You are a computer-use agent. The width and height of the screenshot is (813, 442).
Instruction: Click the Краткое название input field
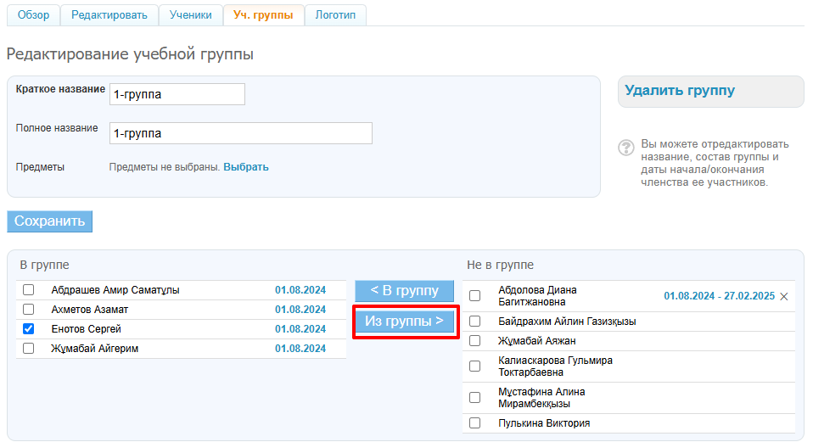tap(177, 94)
